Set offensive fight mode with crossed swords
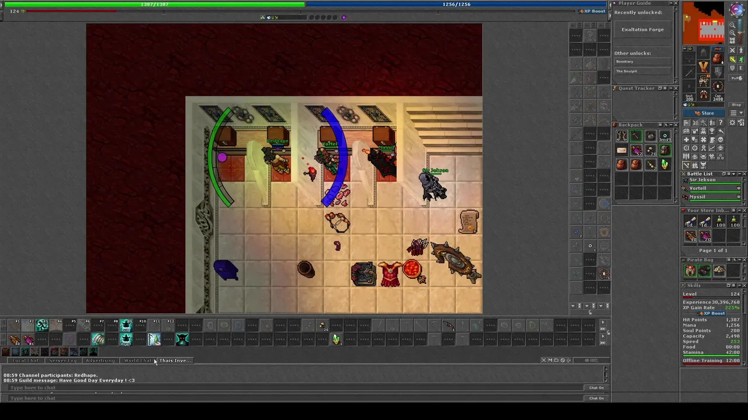Viewport: 748px width, 420px height. coord(733,50)
